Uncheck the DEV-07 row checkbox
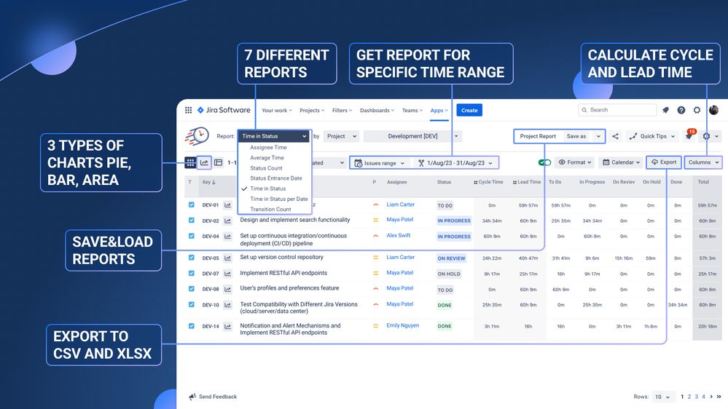The height and width of the screenshot is (409, 728). (x=191, y=273)
